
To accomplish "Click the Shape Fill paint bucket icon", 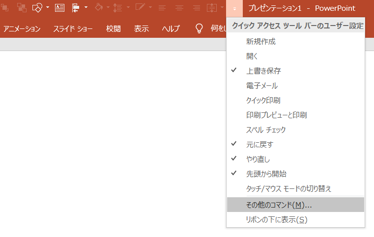I will coord(98,7).
